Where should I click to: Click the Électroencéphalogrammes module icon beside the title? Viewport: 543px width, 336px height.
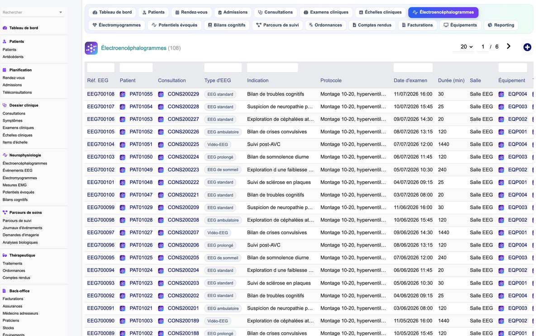click(x=91, y=48)
